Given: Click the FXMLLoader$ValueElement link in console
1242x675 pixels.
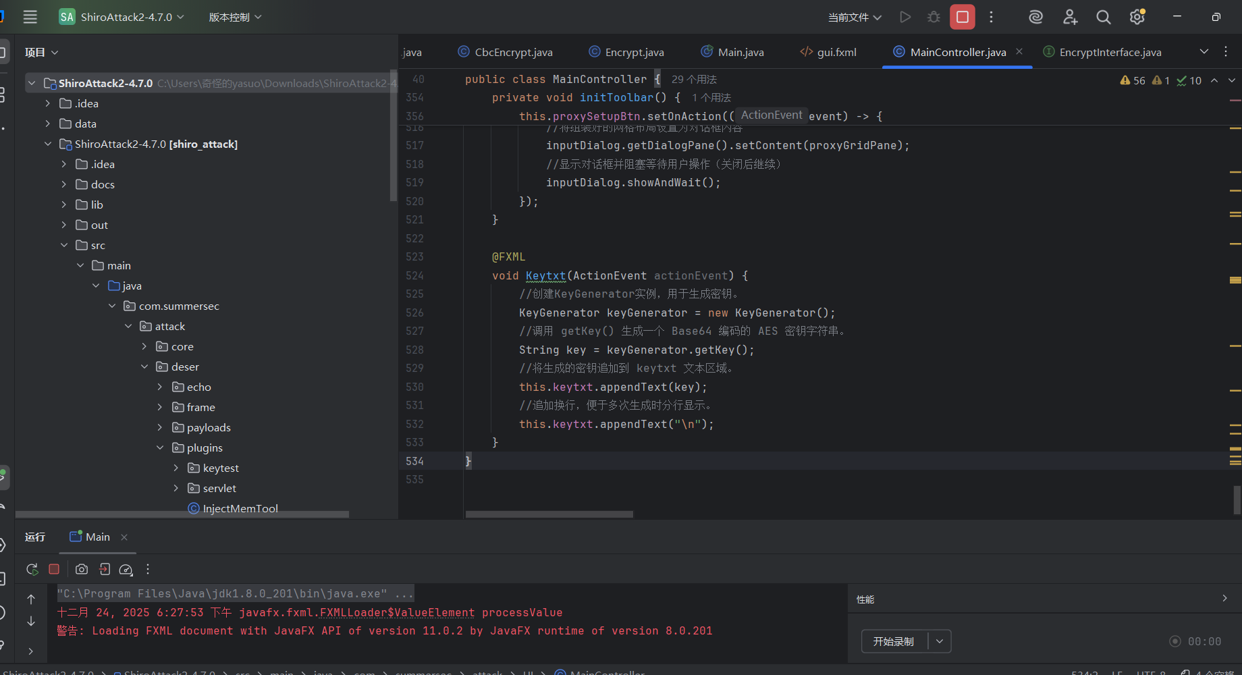Looking at the screenshot, I should [397, 612].
